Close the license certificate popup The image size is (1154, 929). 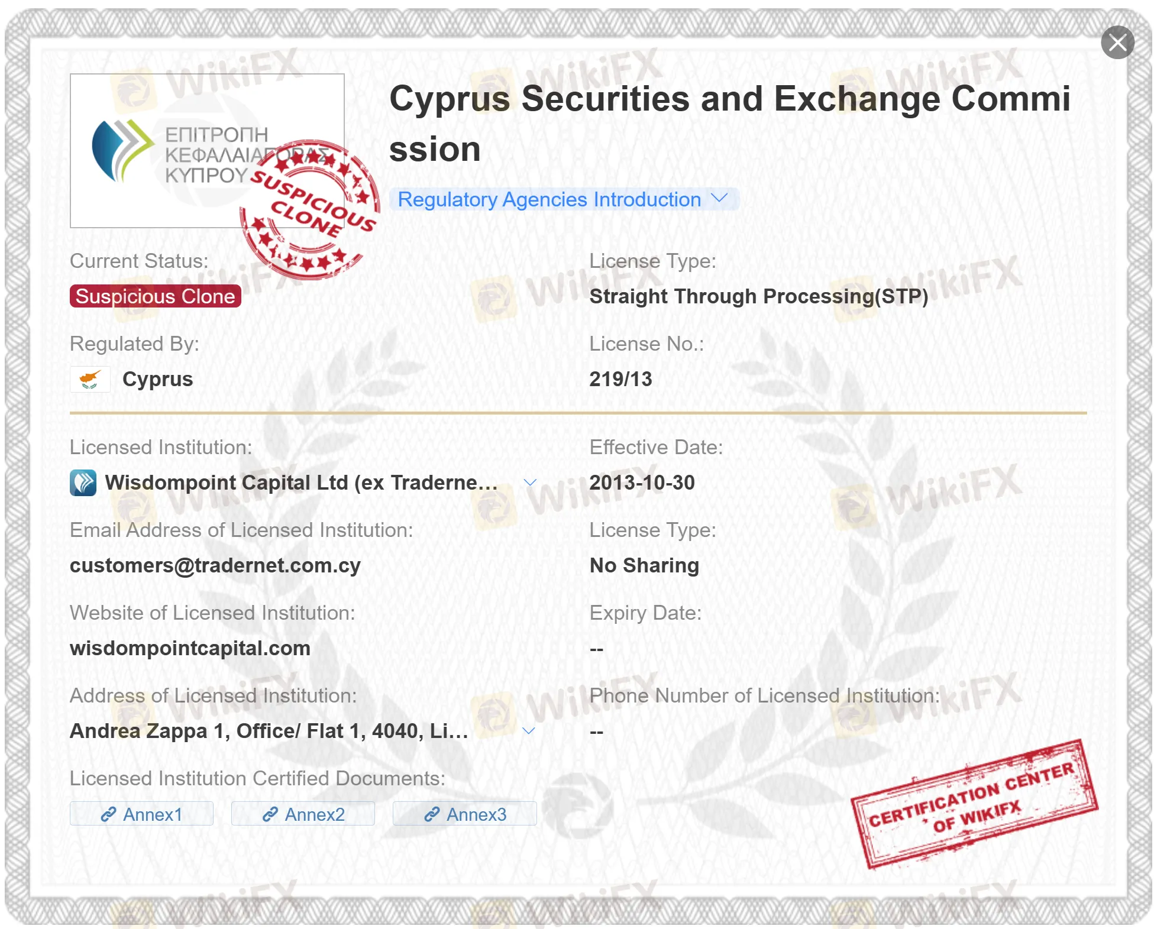[x=1117, y=43]
